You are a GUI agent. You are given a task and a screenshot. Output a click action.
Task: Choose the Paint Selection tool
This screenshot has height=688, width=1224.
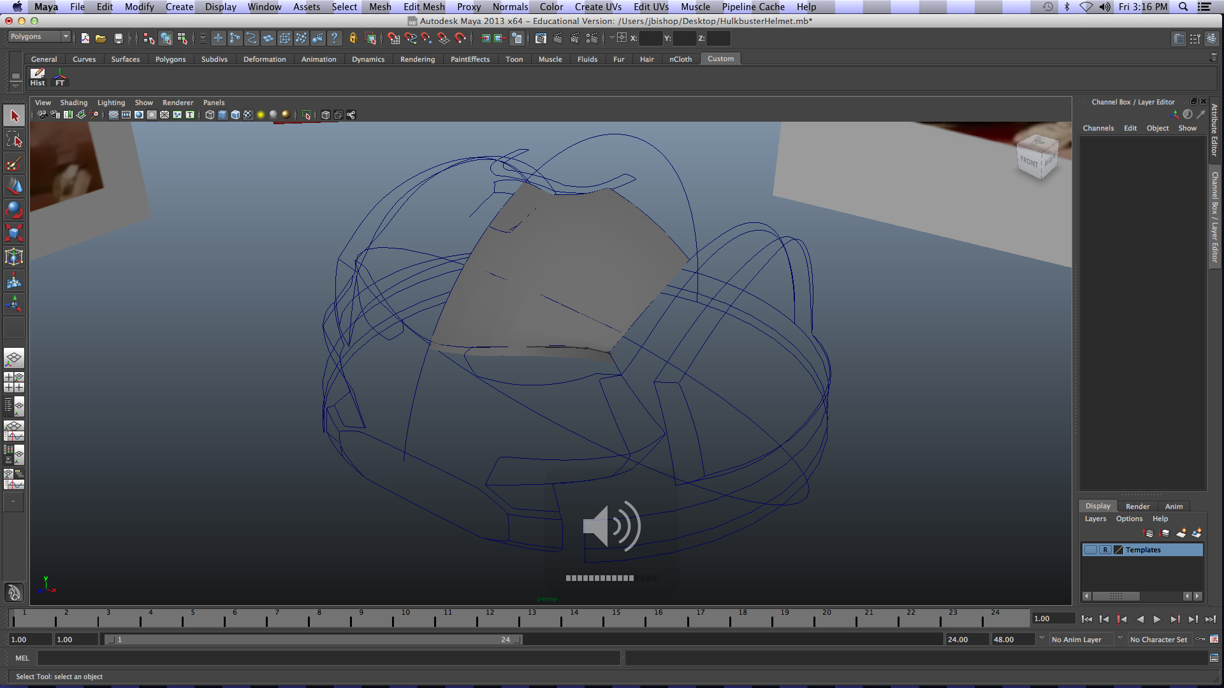14,163
